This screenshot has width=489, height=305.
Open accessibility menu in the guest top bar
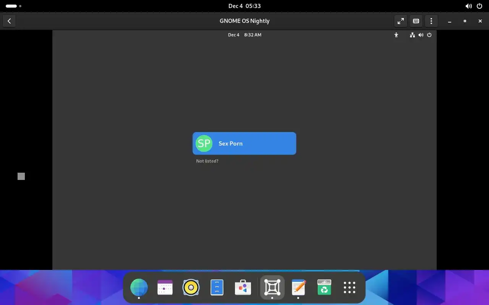[396, 35]
